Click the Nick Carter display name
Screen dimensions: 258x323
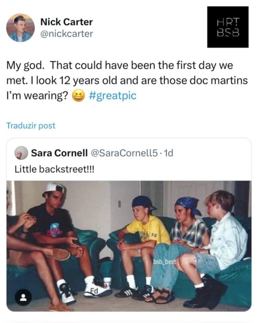click(66, 22)
